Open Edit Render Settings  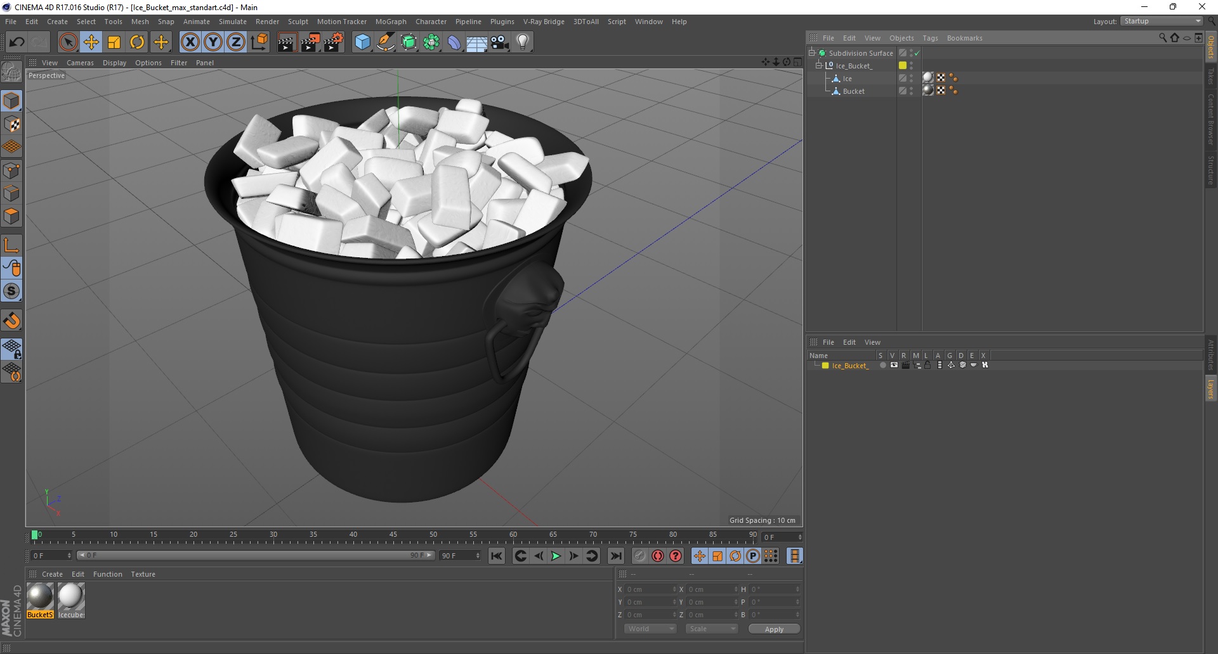[334, 42]
